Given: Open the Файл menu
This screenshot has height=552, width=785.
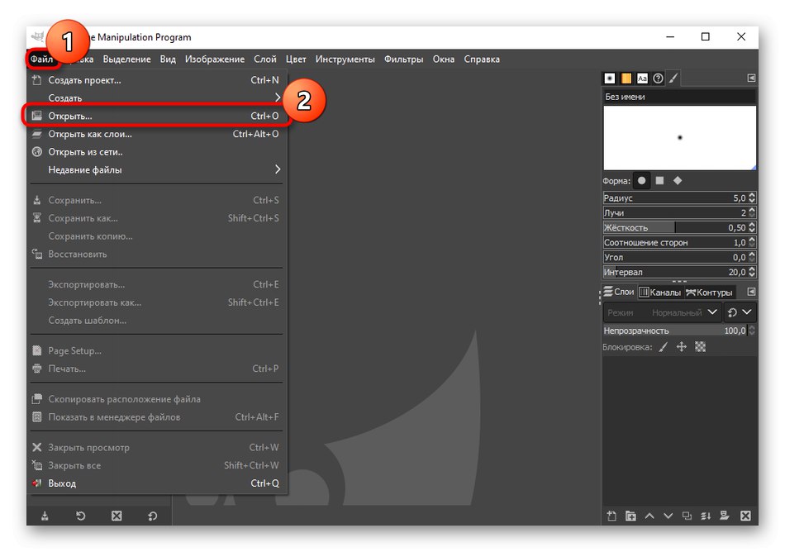Looking at the screenshot, I should click(41, 59).
